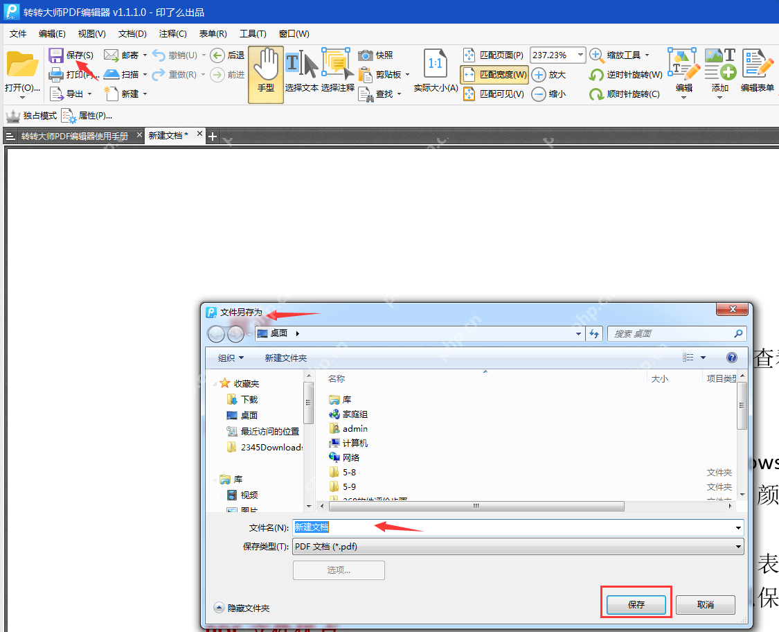This screenshot has width=779, height=632.
Task: Click the 重做(R) redo icon
Action: pos(159,75)
